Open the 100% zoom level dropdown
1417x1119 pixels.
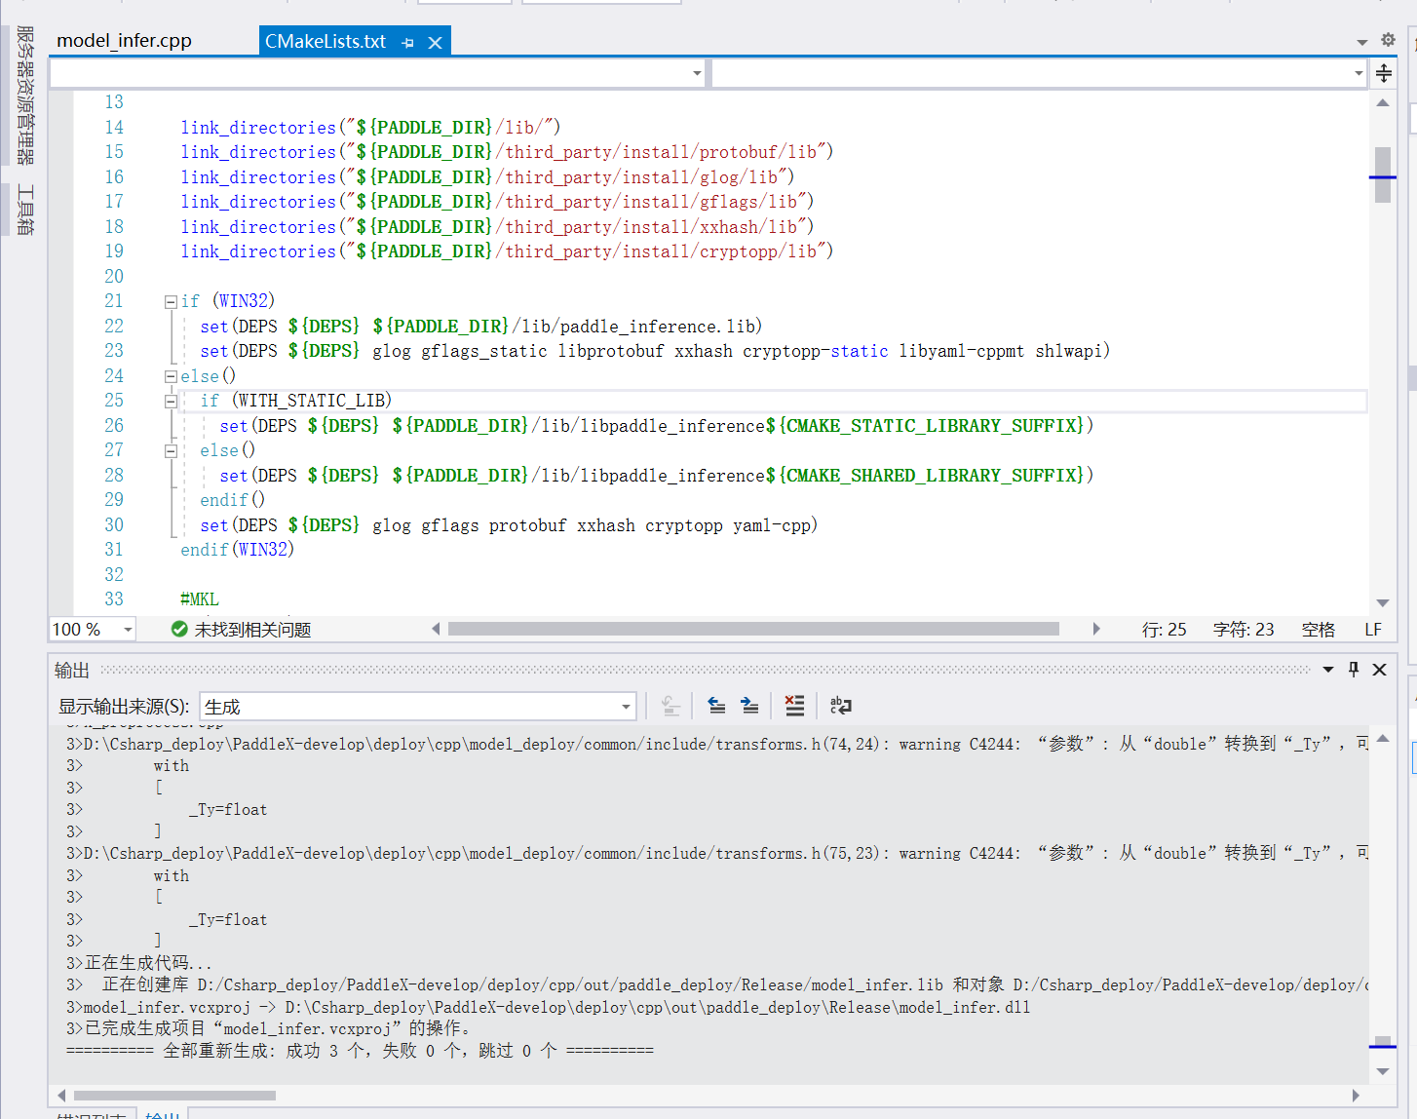point(128,629)
